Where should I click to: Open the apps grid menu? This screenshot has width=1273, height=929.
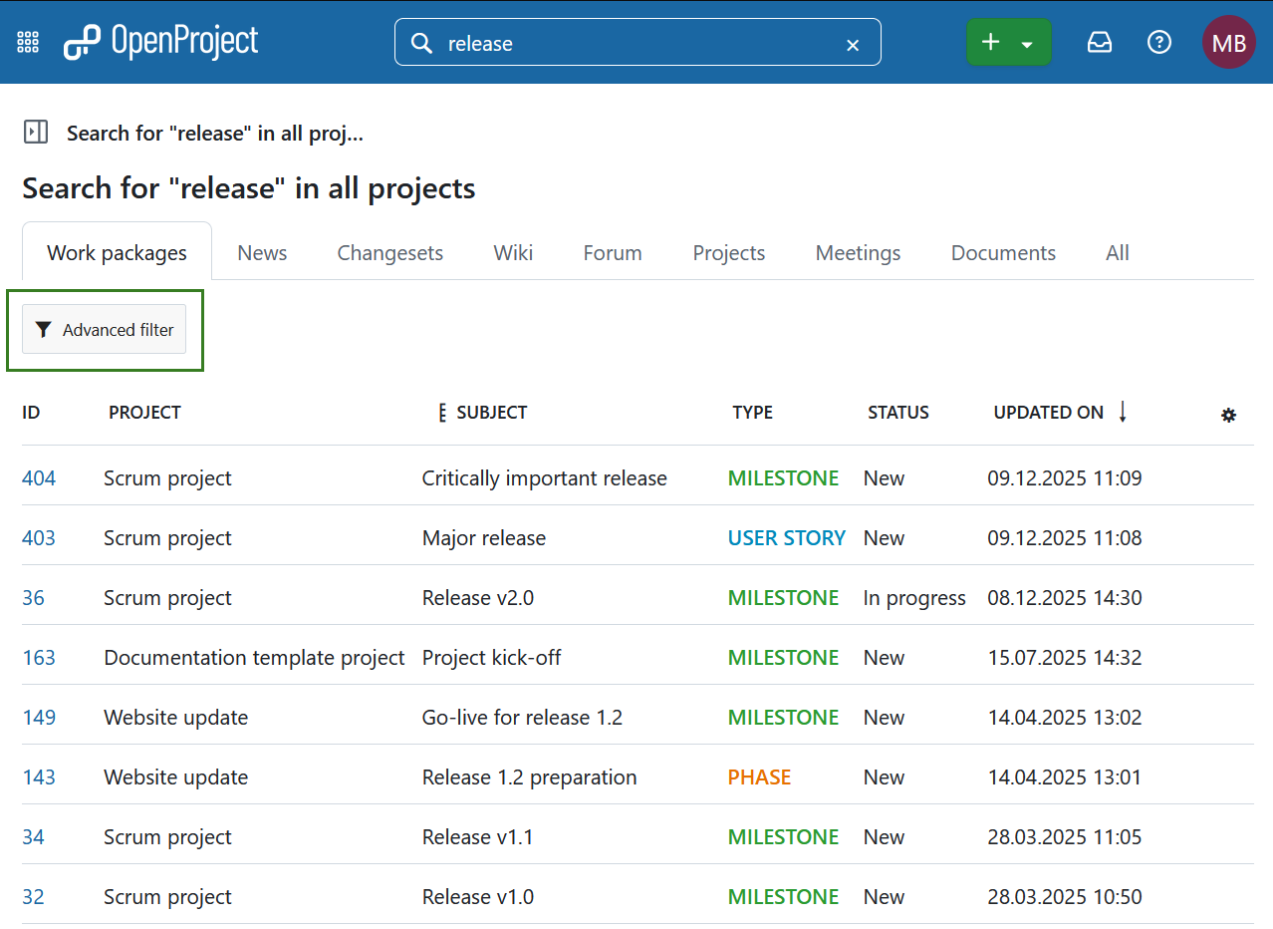(x=27, y=41)
